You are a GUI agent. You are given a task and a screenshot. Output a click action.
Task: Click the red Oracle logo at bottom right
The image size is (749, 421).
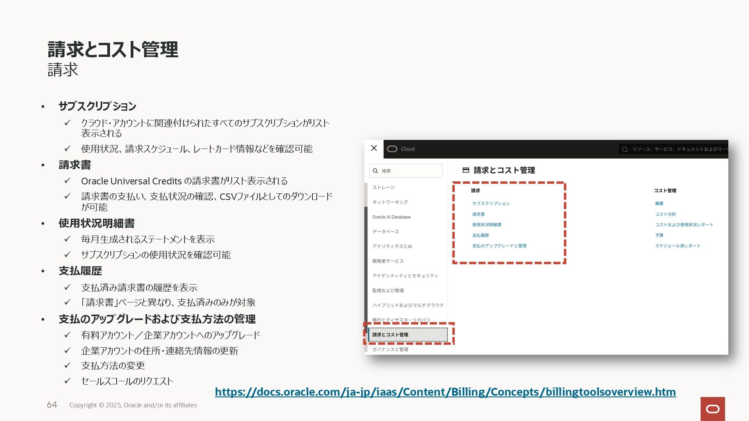pyautogui.click(x=712, y=409)
